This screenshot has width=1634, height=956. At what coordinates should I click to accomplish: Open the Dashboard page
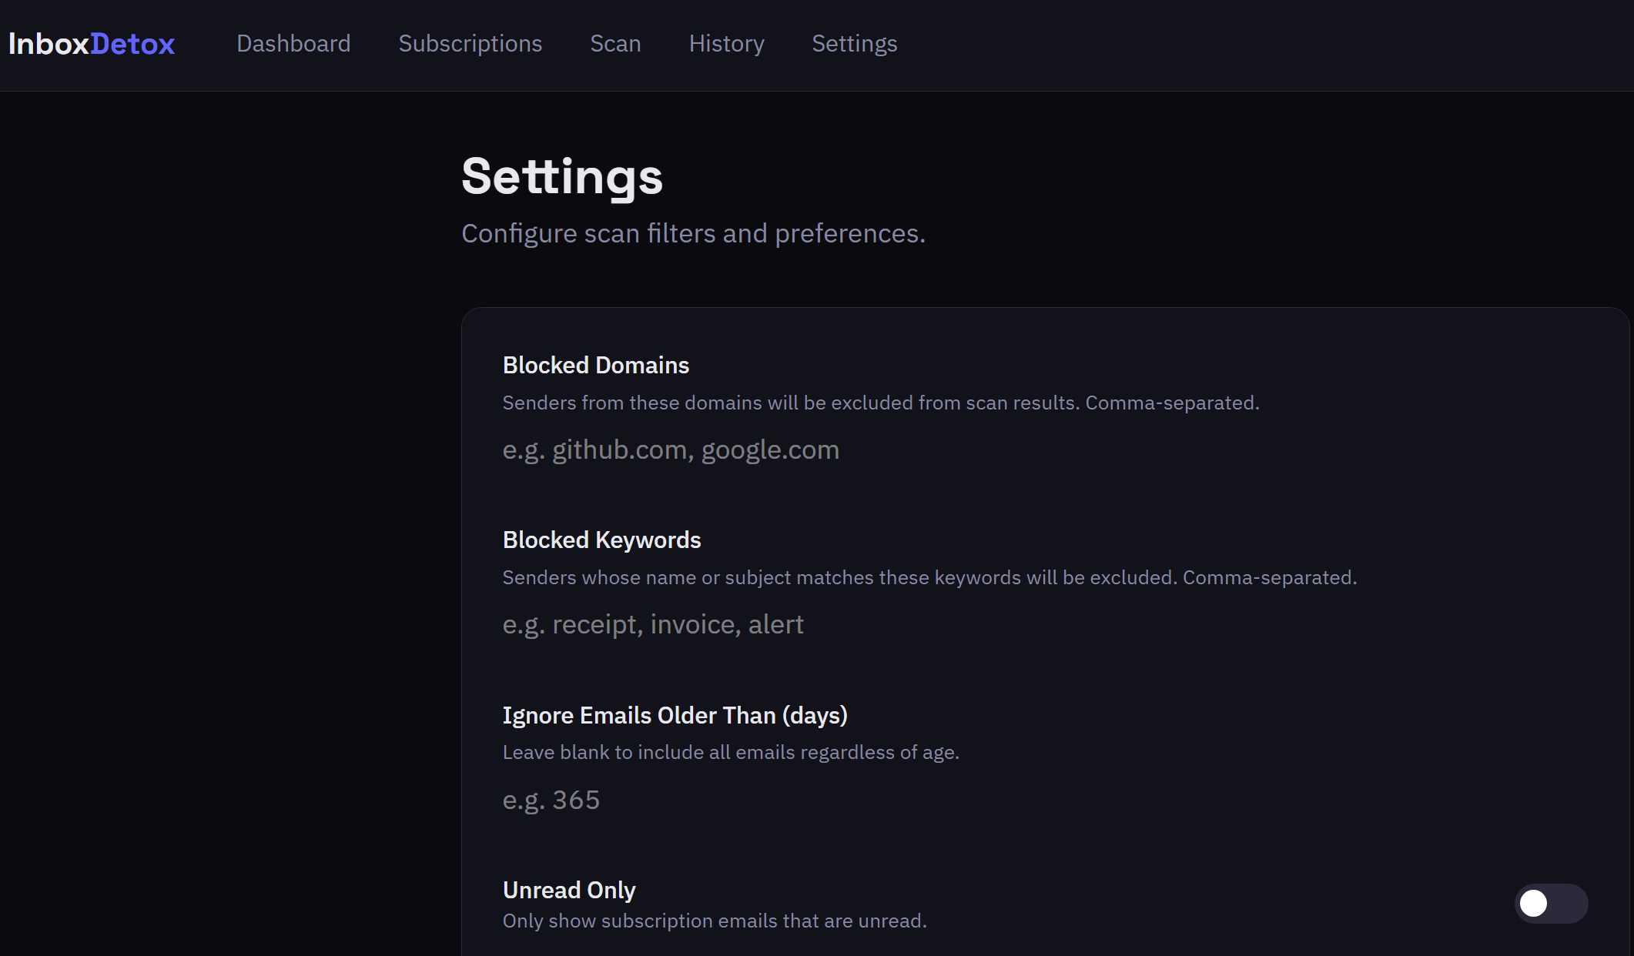[x=293, y=44]
